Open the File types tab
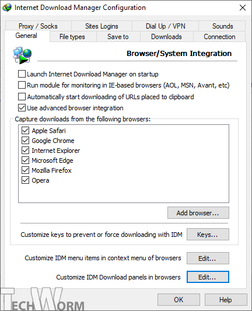The image size is (252, 311). pos(72,37)
